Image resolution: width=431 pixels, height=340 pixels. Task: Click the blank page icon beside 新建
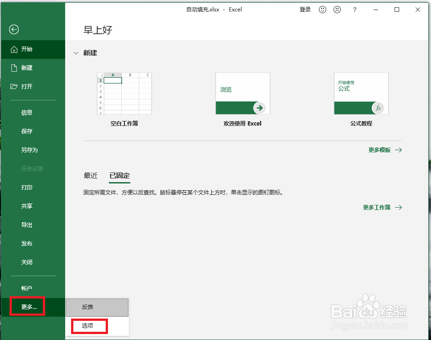coord(14,68)
